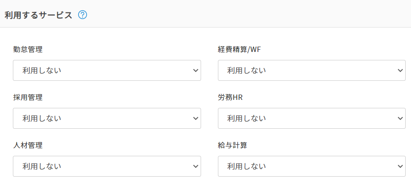Click the 給与計算 field label
The image size is (411, 186).
(233, 145)
